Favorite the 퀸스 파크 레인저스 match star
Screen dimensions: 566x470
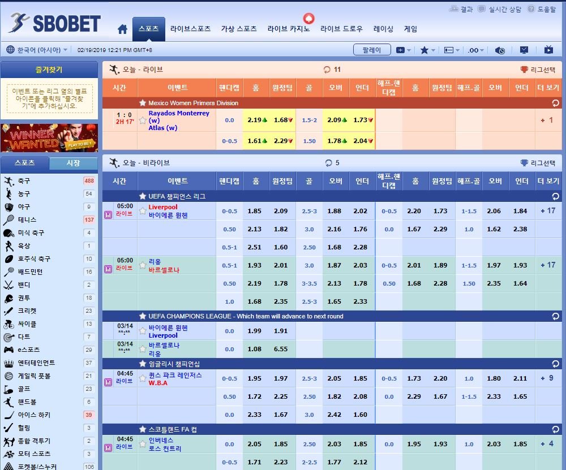[143, 379]
